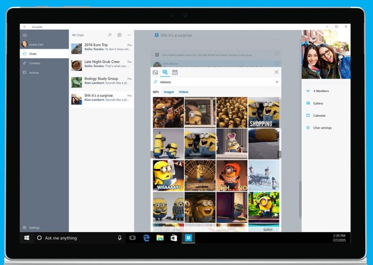Select the web media search icon in the attachment panel

click(165, 72)
